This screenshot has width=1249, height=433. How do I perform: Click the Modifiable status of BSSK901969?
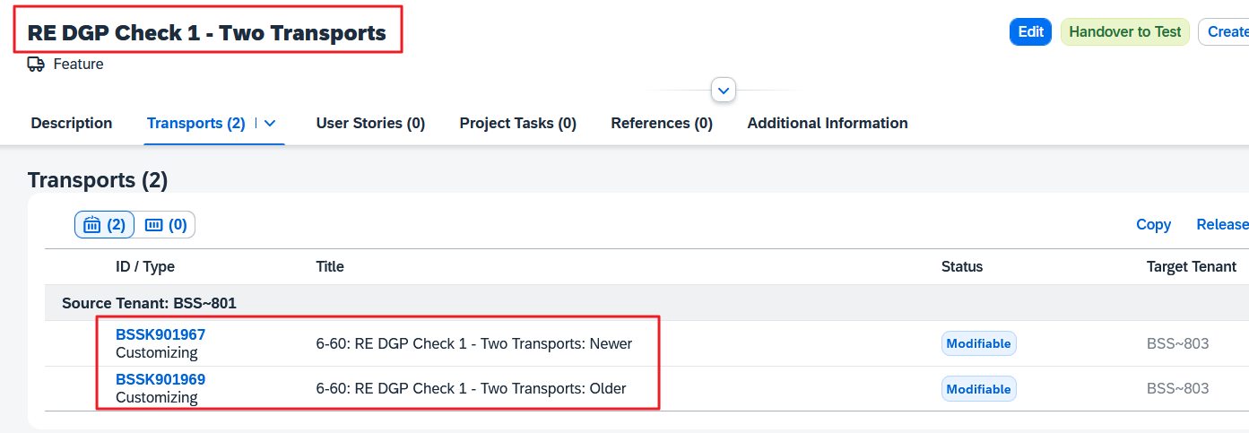978,389
